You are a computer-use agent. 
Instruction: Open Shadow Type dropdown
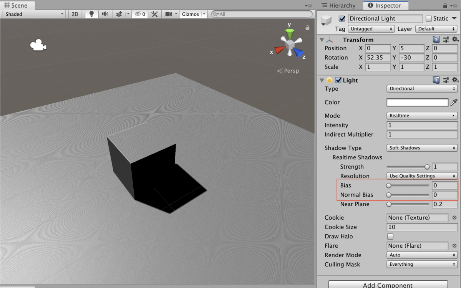pyautogui.click(x=422, y=148)
